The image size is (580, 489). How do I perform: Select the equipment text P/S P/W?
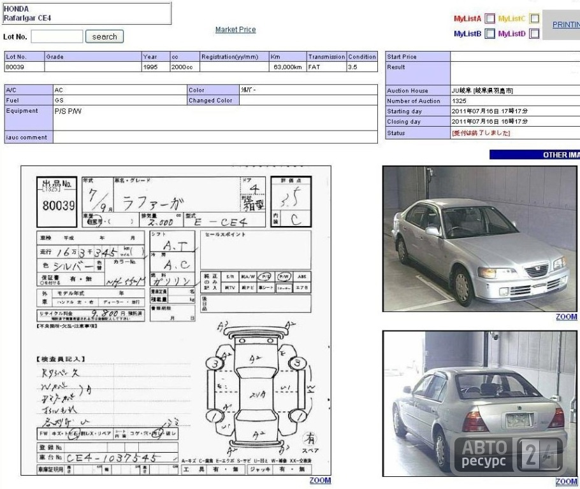pos(68,111)
